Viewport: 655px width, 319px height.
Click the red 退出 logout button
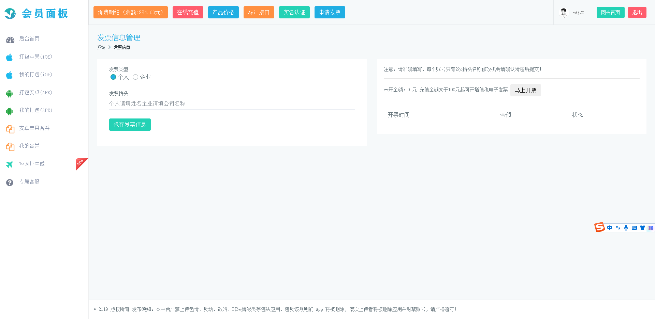[637, 12]
